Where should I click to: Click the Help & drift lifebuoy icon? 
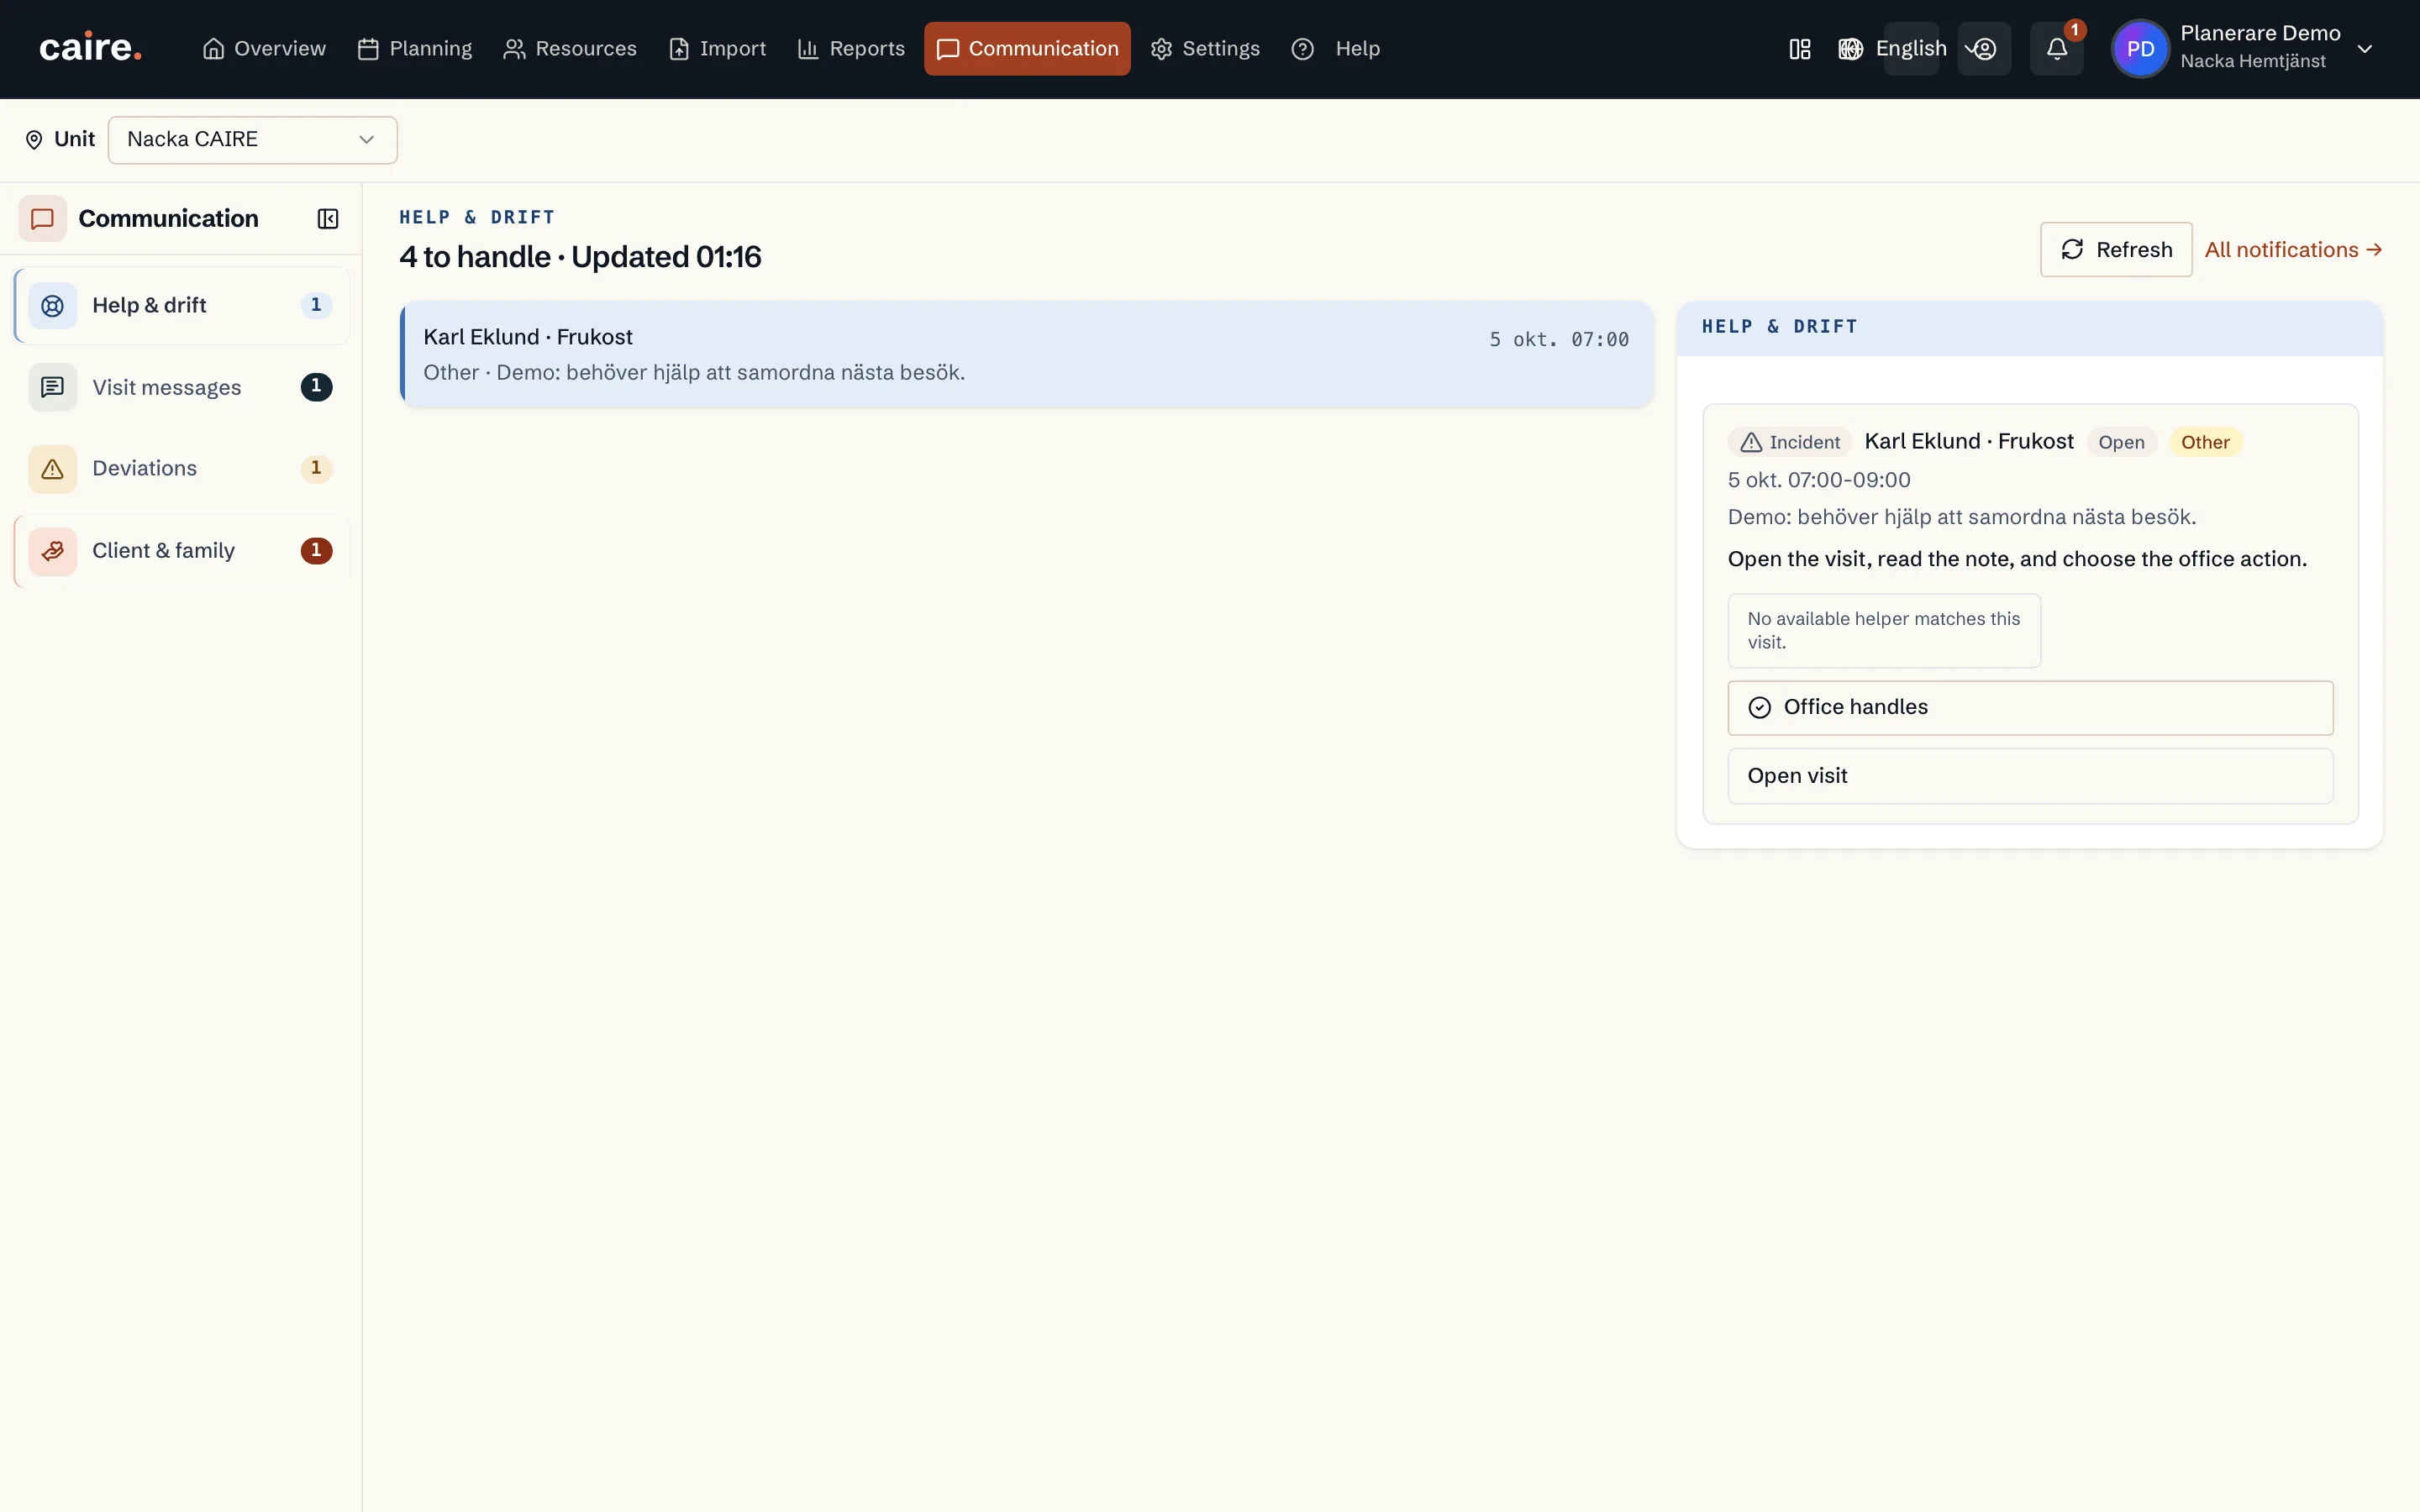tap(52, 306)
